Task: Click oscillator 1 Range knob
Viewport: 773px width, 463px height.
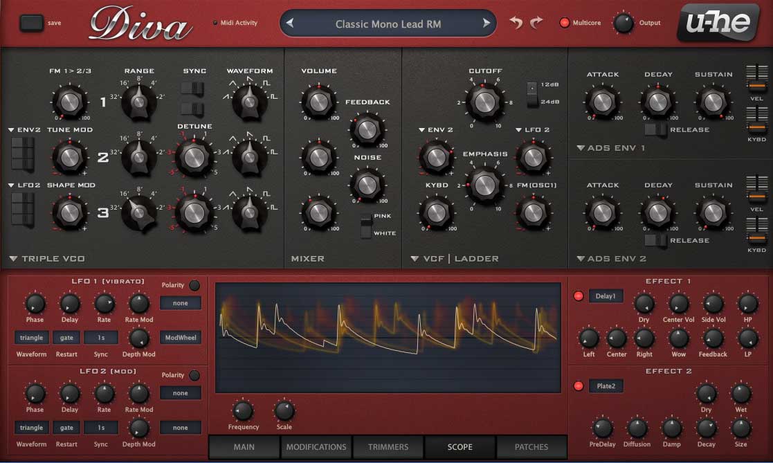Action: pos(138,102)
